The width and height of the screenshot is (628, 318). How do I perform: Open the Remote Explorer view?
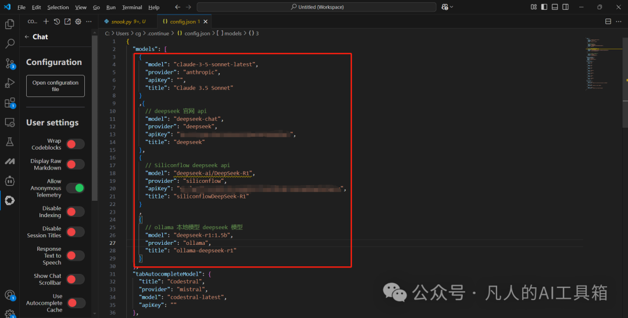[x=10, y=122]
